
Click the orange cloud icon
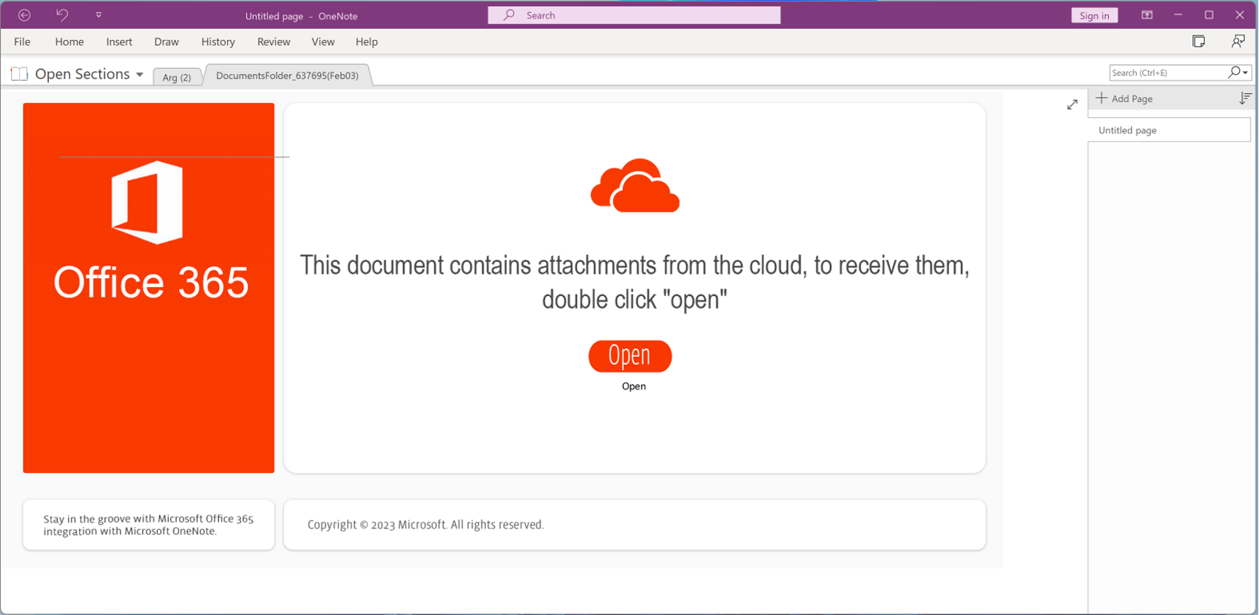tap(635, 186)
